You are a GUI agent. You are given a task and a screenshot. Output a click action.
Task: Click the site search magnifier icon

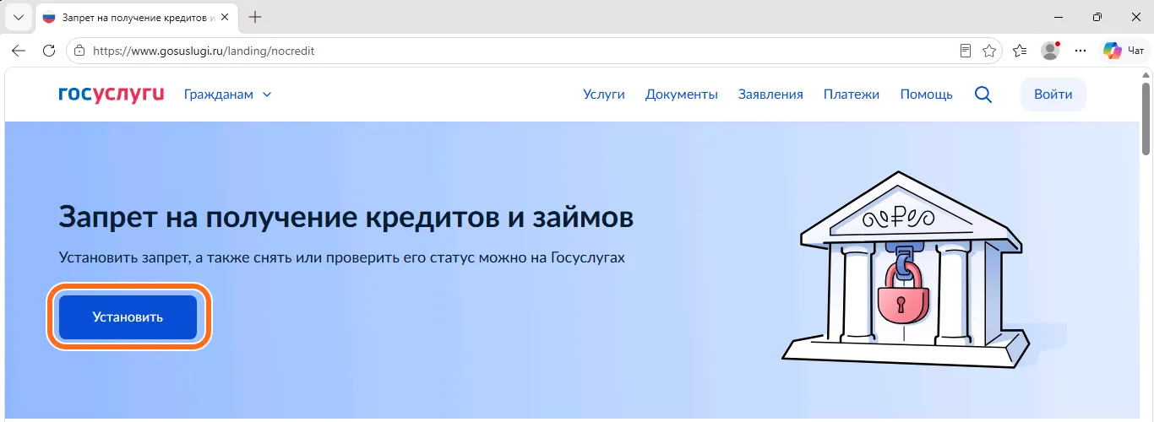coord(983,95)
